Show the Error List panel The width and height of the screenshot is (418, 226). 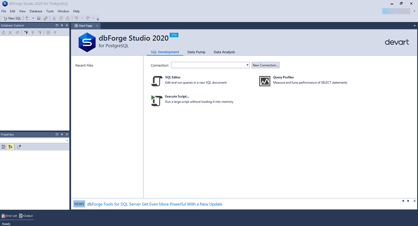(x=9, y=216)
